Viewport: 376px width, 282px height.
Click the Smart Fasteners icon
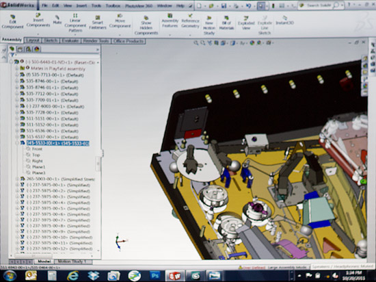[x=98, y=23]
